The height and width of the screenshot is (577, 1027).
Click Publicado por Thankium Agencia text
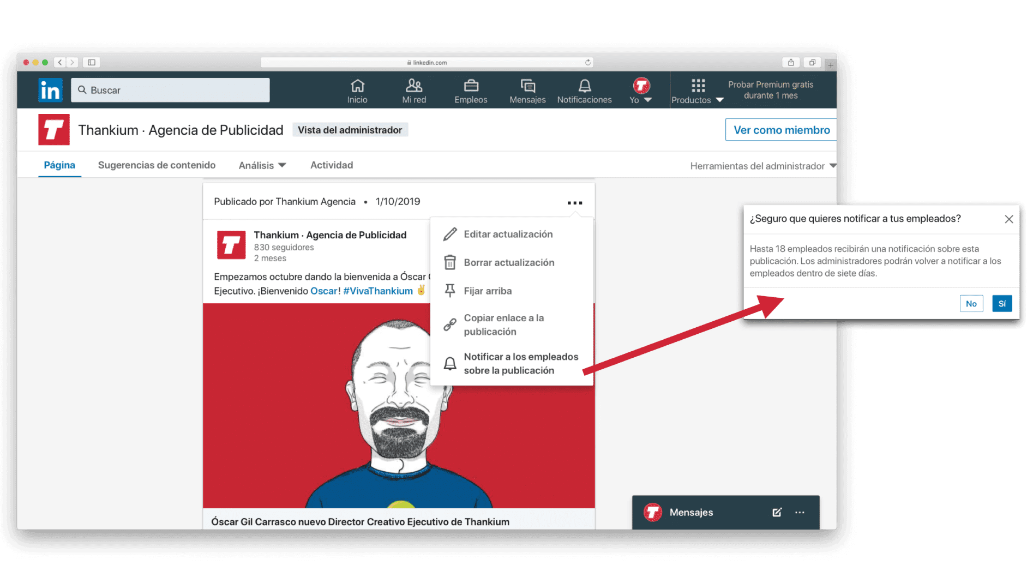pos(285,202)
